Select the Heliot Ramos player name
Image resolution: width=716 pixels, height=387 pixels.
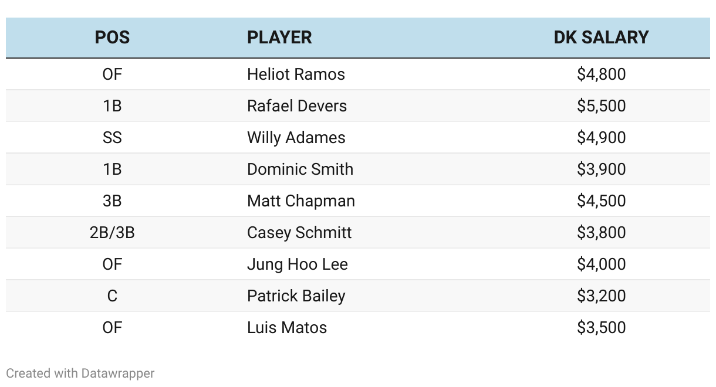click(296, 74)
